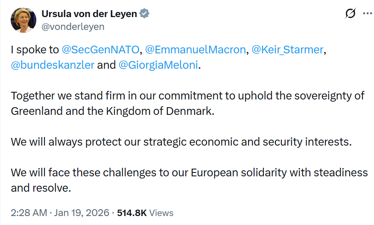Image resolution: width=374 pixels, height=225 pixels.
Task: Open the three-dot more options menu
Action: click(367, 14)
